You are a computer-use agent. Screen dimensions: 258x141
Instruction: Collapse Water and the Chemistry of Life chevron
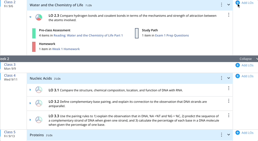pyautogui.click(x=229, y=5)
